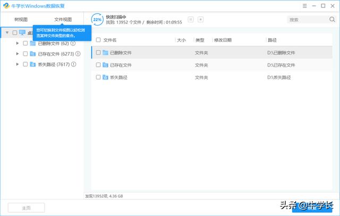Check the select-all box beside 文件名 header
This screenshot has width=340, height=216.
(98, 40)
